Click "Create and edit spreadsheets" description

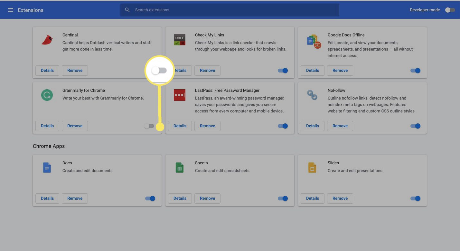(222, 171)
